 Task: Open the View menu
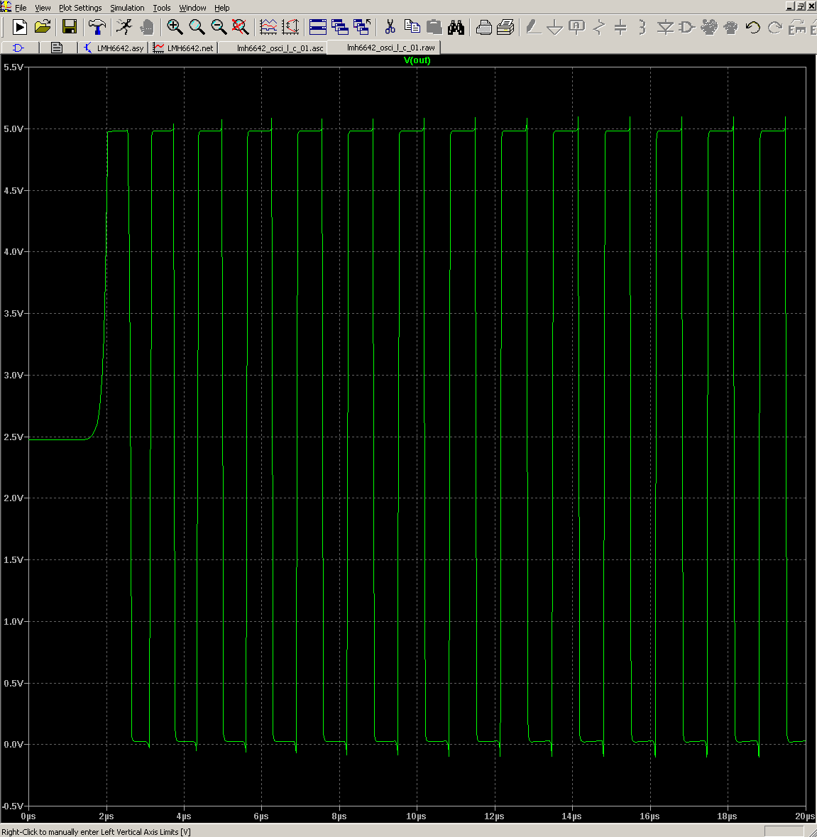pos(43,8)
